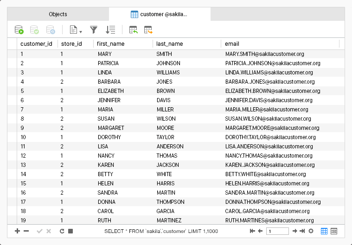Click the import table icon
The height and width of the screenshot is (245, 352).
pos(134,30)
